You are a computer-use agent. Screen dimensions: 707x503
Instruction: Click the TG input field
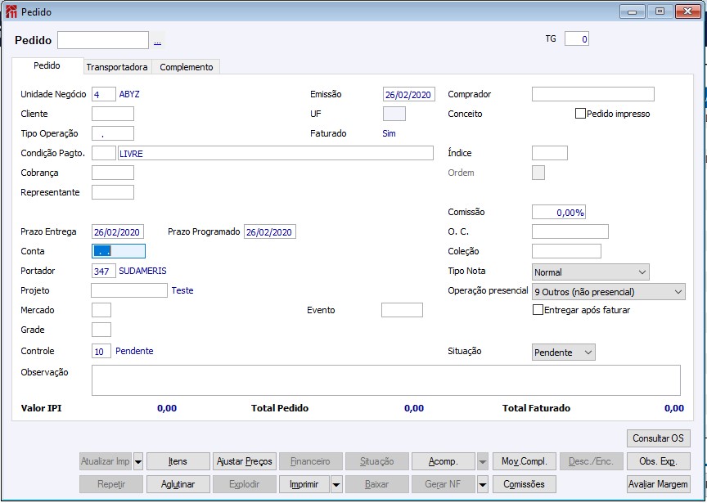point(577,38)
